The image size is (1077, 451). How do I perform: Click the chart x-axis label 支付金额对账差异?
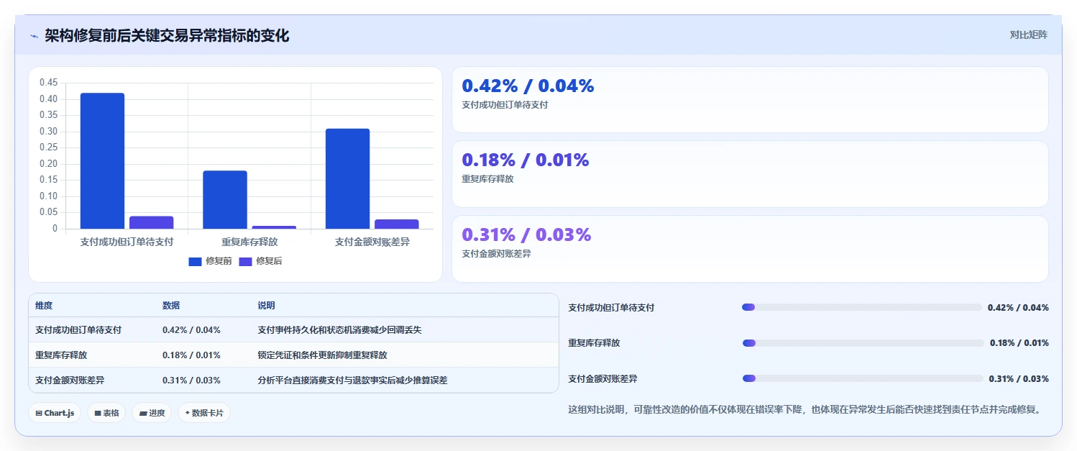pyautogui.click(x=372, y=242)
